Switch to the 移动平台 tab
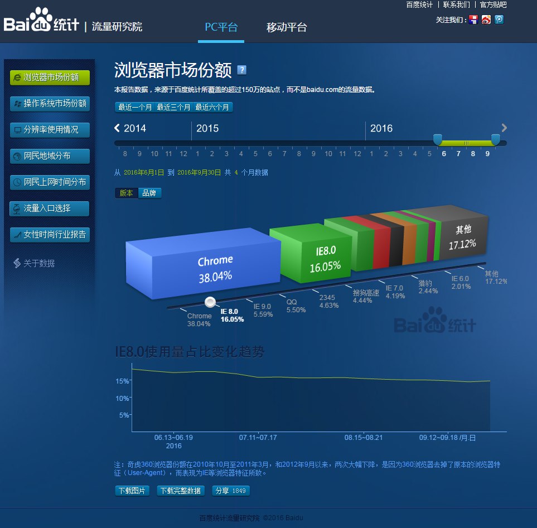Image resolution: width=537 pixels, height=528 pixels. click(287, 27)
